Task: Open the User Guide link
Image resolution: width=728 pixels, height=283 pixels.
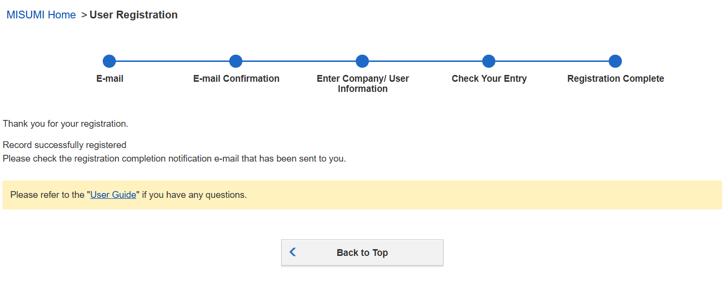Action: tap(113, 195)
